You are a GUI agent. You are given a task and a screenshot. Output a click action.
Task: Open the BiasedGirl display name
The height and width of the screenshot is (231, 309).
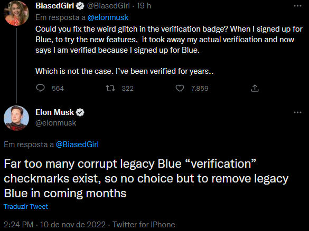[x=55, y=6]
